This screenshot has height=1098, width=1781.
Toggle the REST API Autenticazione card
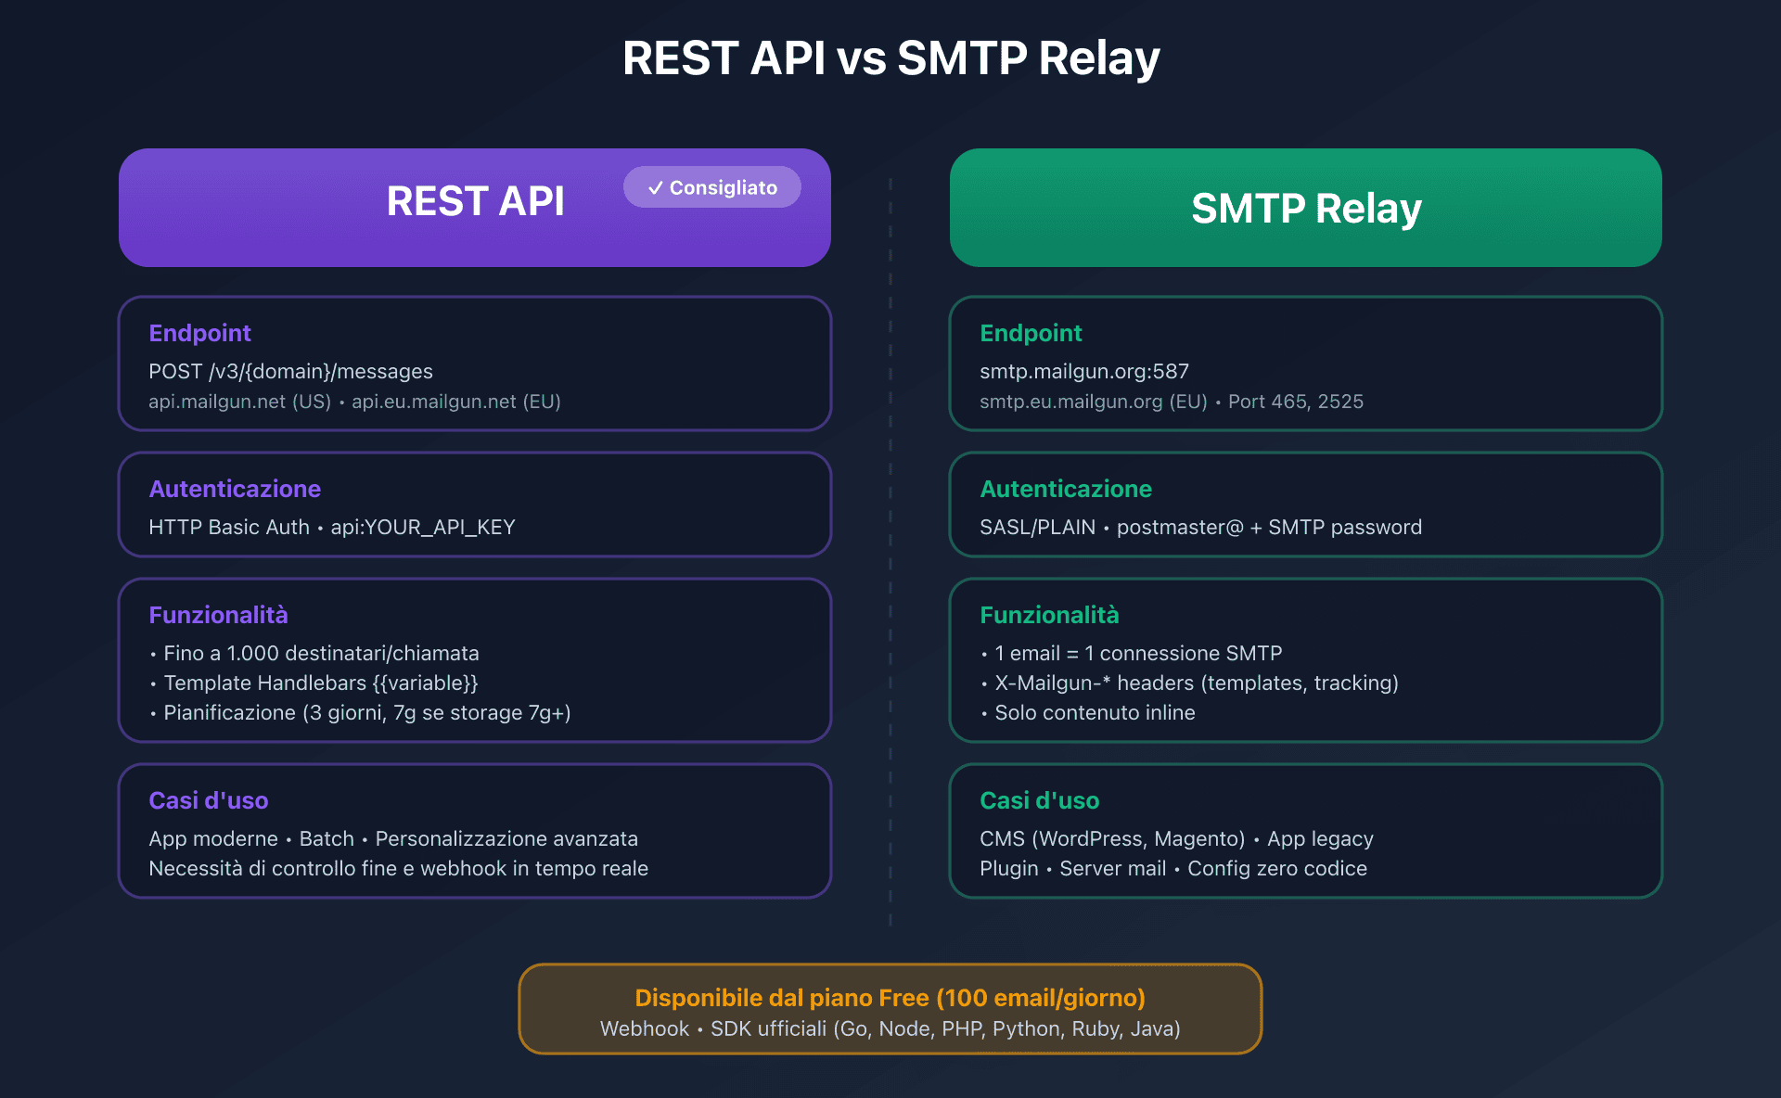pos(475,505)
